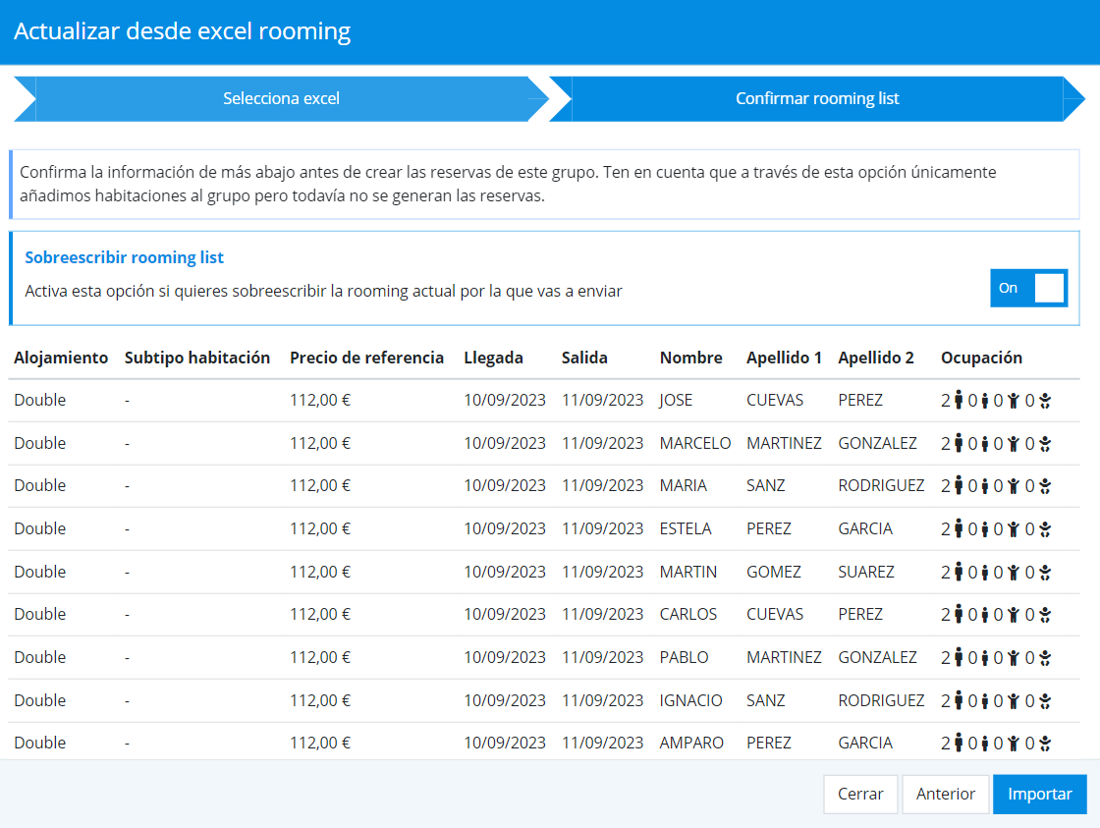This screenshot has height=828, width=1100.
Task: Click the baby icon in IGNACIO's row
Action: (x=1045, y=701)
